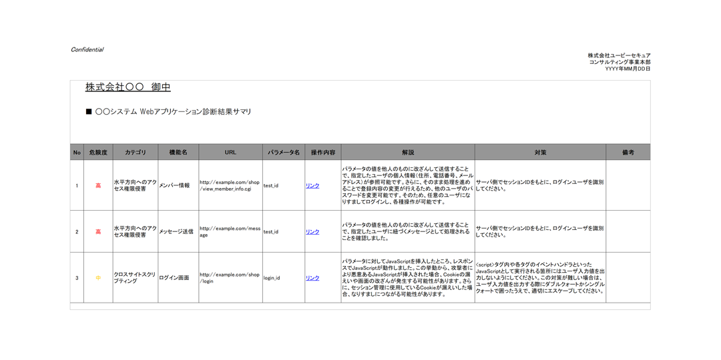Select the login_id parameter cell
Screen dimensions: 721x360
[284, 278]
